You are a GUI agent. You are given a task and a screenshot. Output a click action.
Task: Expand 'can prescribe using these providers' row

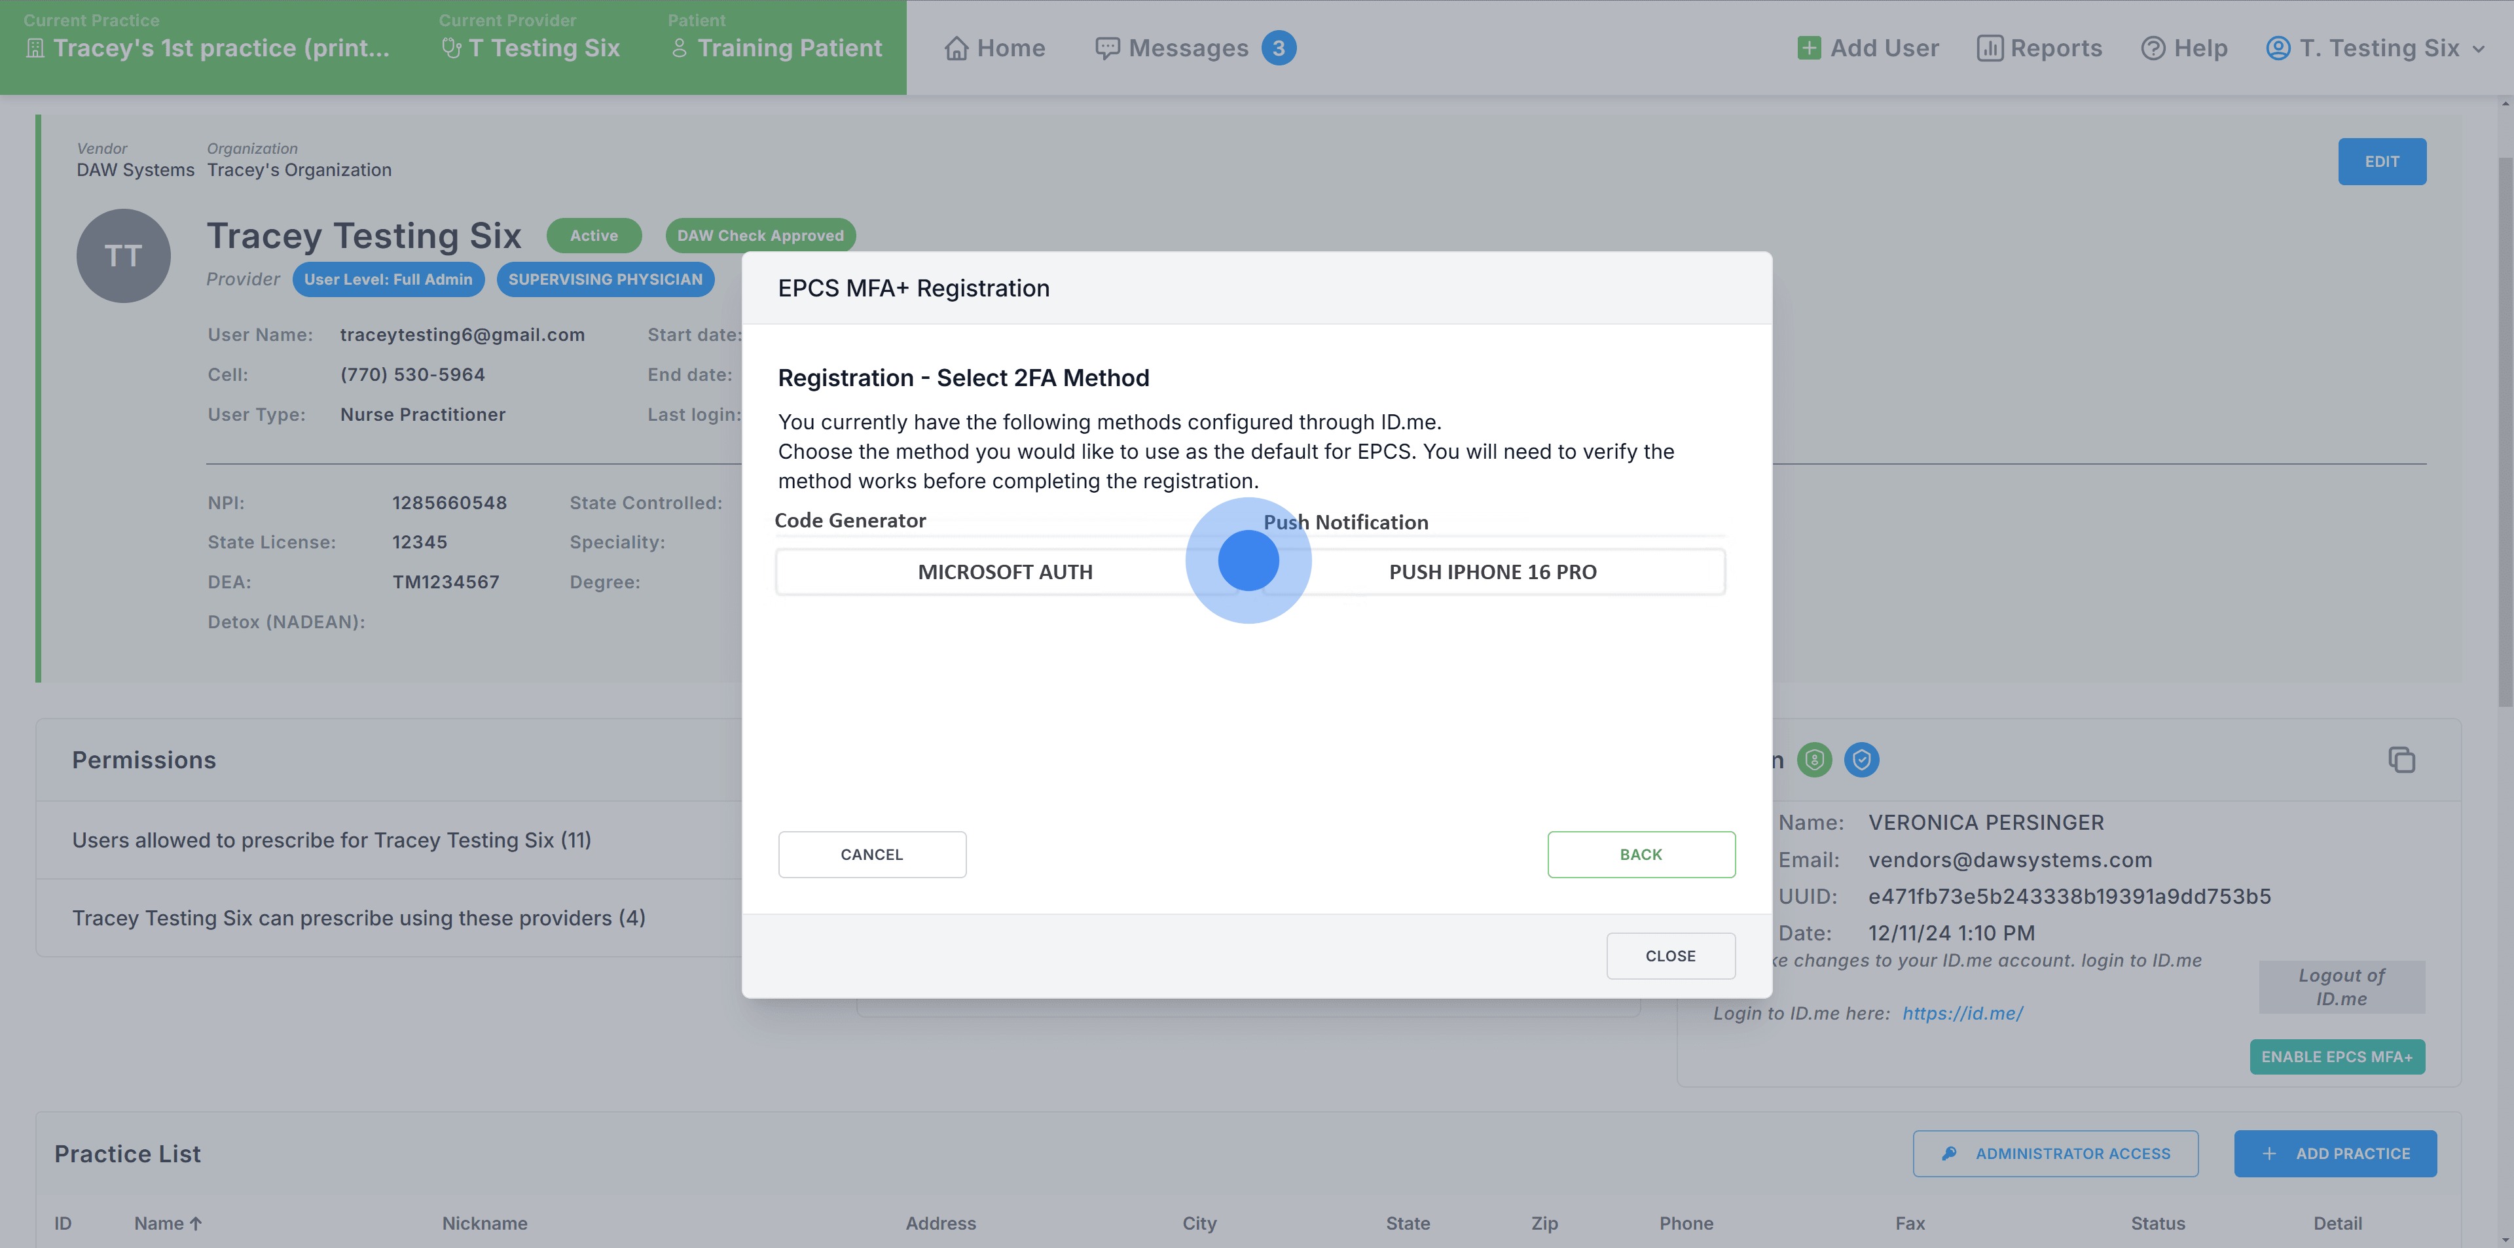358,918
